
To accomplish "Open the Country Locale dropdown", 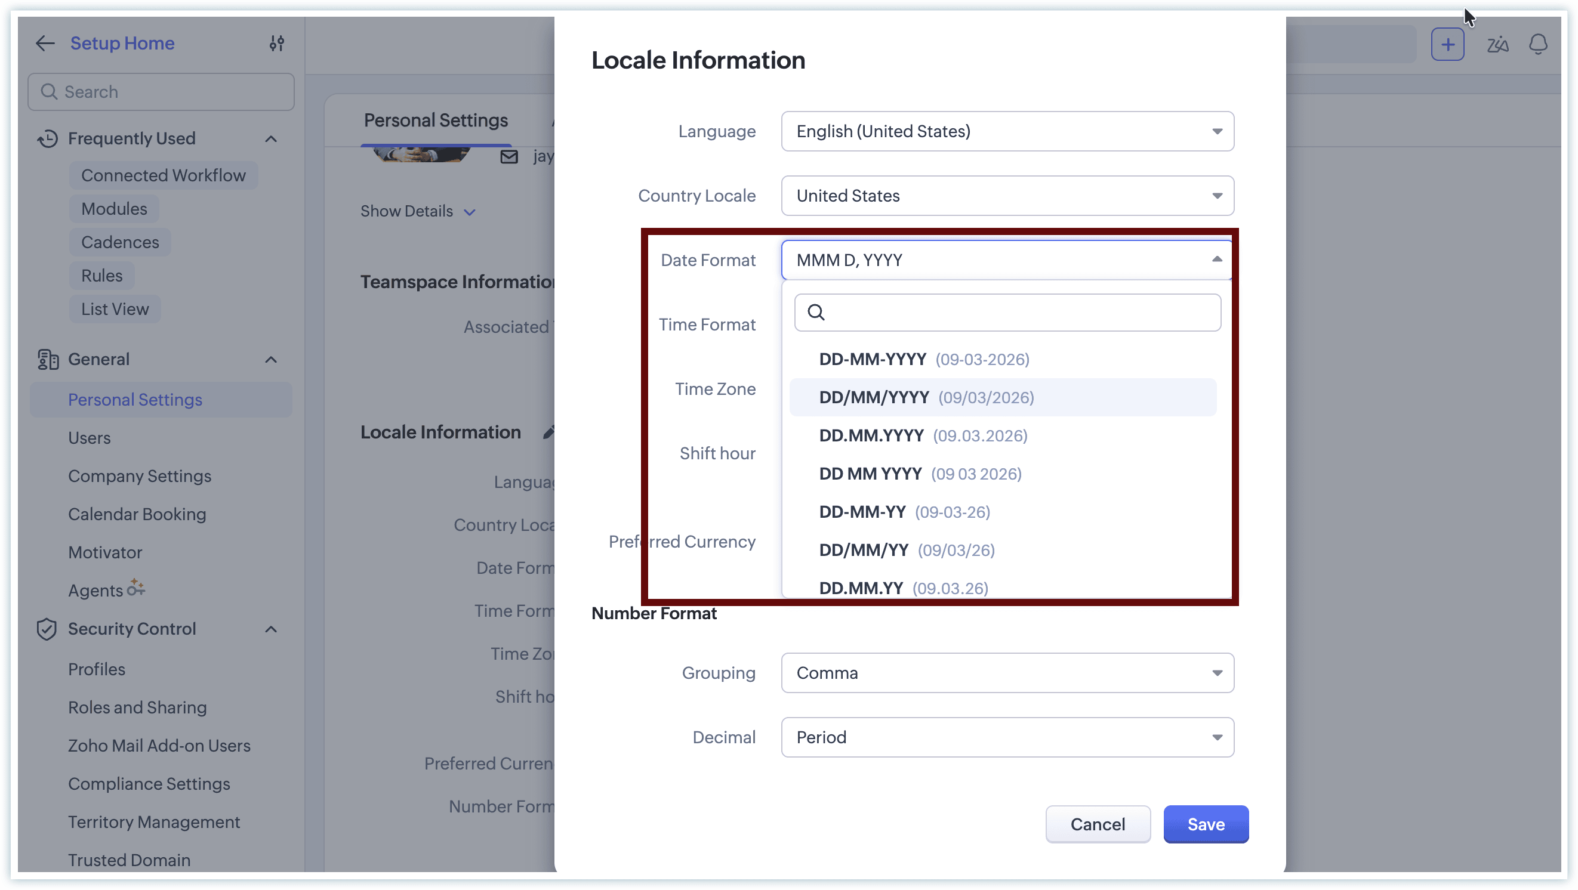I will 1007,196.
